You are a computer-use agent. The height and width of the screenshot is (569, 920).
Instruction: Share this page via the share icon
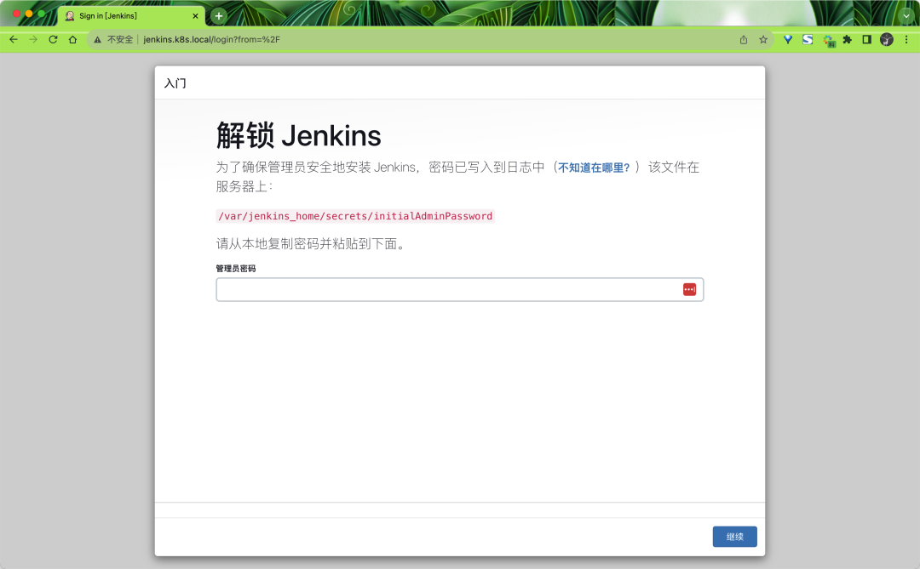point(744,39)
